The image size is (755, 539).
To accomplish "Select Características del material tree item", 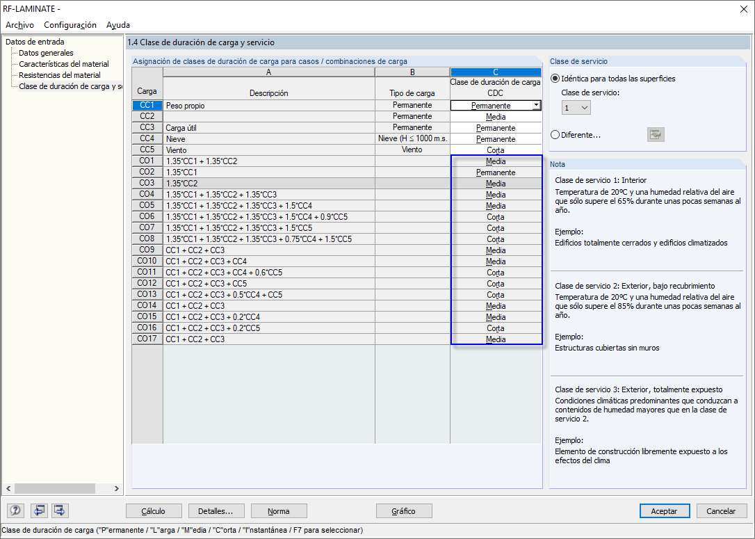I will pyautogui.click(x=63, y=64).
